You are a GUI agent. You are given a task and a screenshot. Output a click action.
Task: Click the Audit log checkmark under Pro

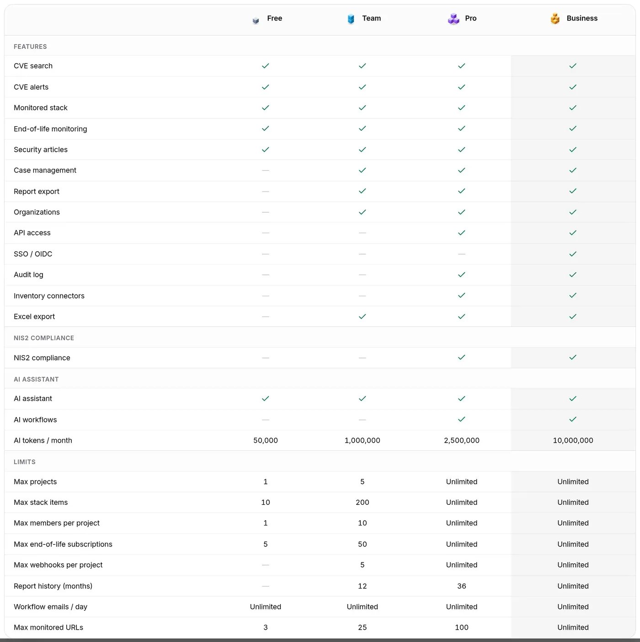coord(462,275)
